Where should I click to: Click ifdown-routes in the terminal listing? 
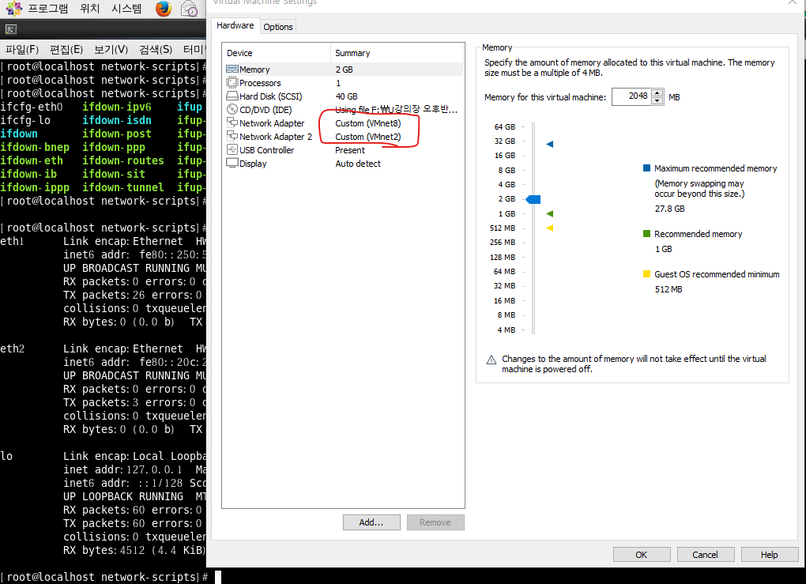point(122,160)
